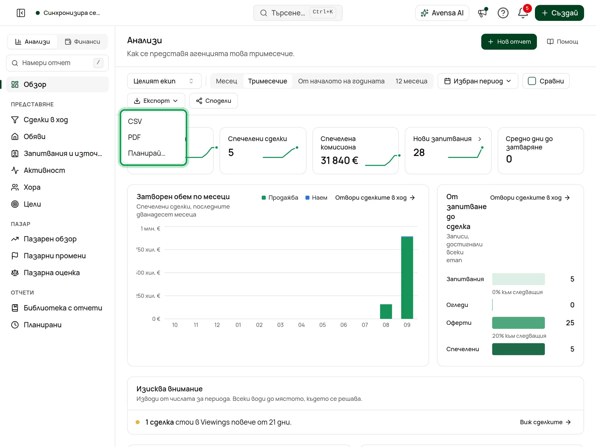
Task: Click the Нов отчет button
Action: click(509, 42)
